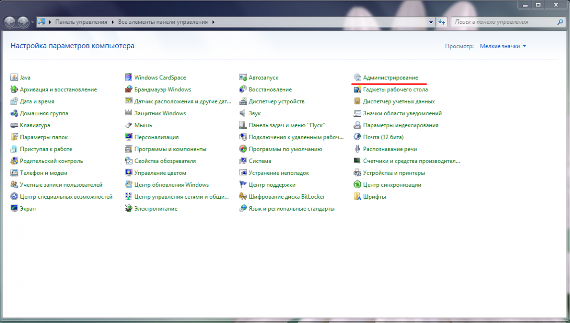The width and height of the screenshot is (570, 323).
Task: Click the Телефон и модем icon
Action: tap(14, 173)
